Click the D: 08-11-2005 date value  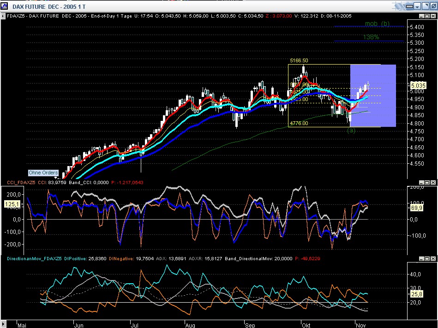(x=336, y=16)
